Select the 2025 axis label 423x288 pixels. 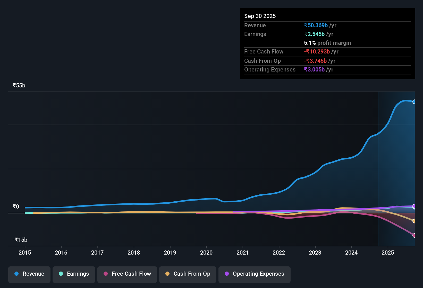[x=388, y=253]
